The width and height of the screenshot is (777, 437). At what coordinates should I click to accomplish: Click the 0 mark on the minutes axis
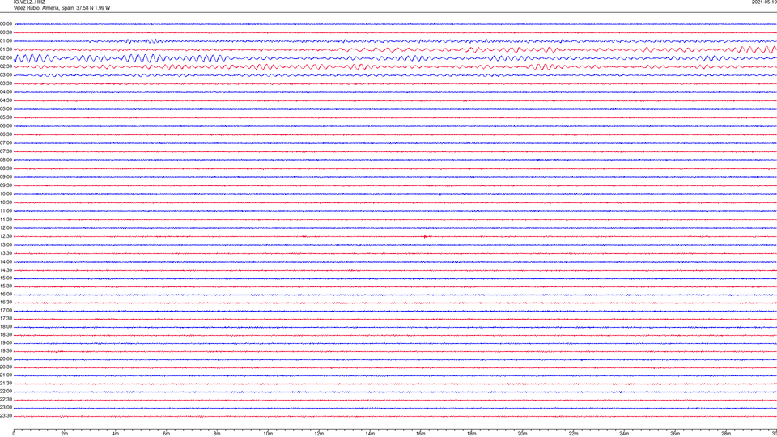point(14,434)
